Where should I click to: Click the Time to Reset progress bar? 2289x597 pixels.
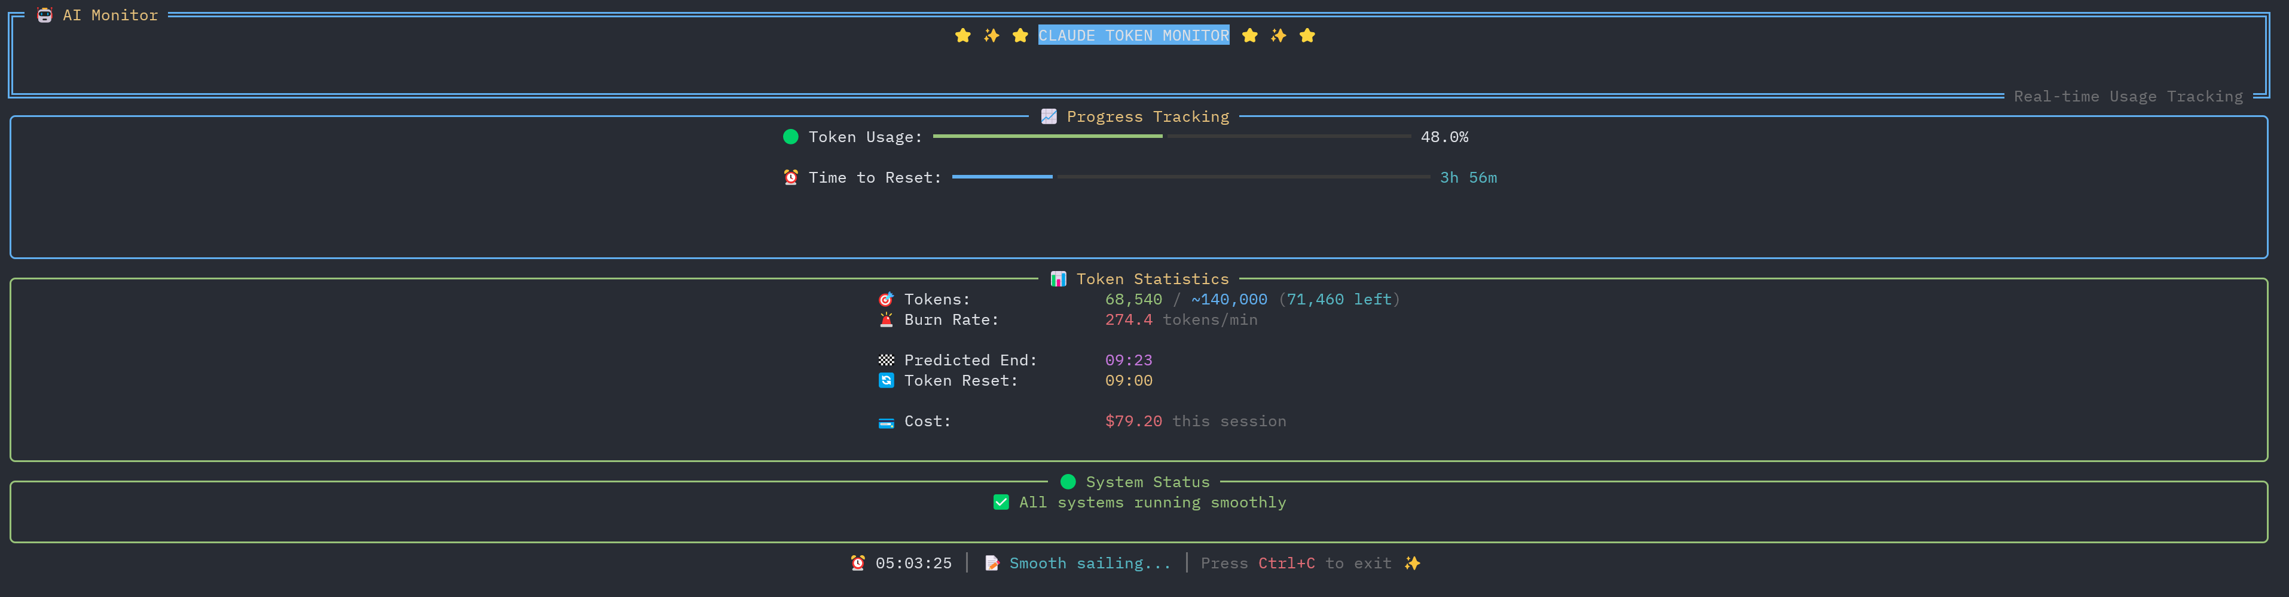[1191, 177]
